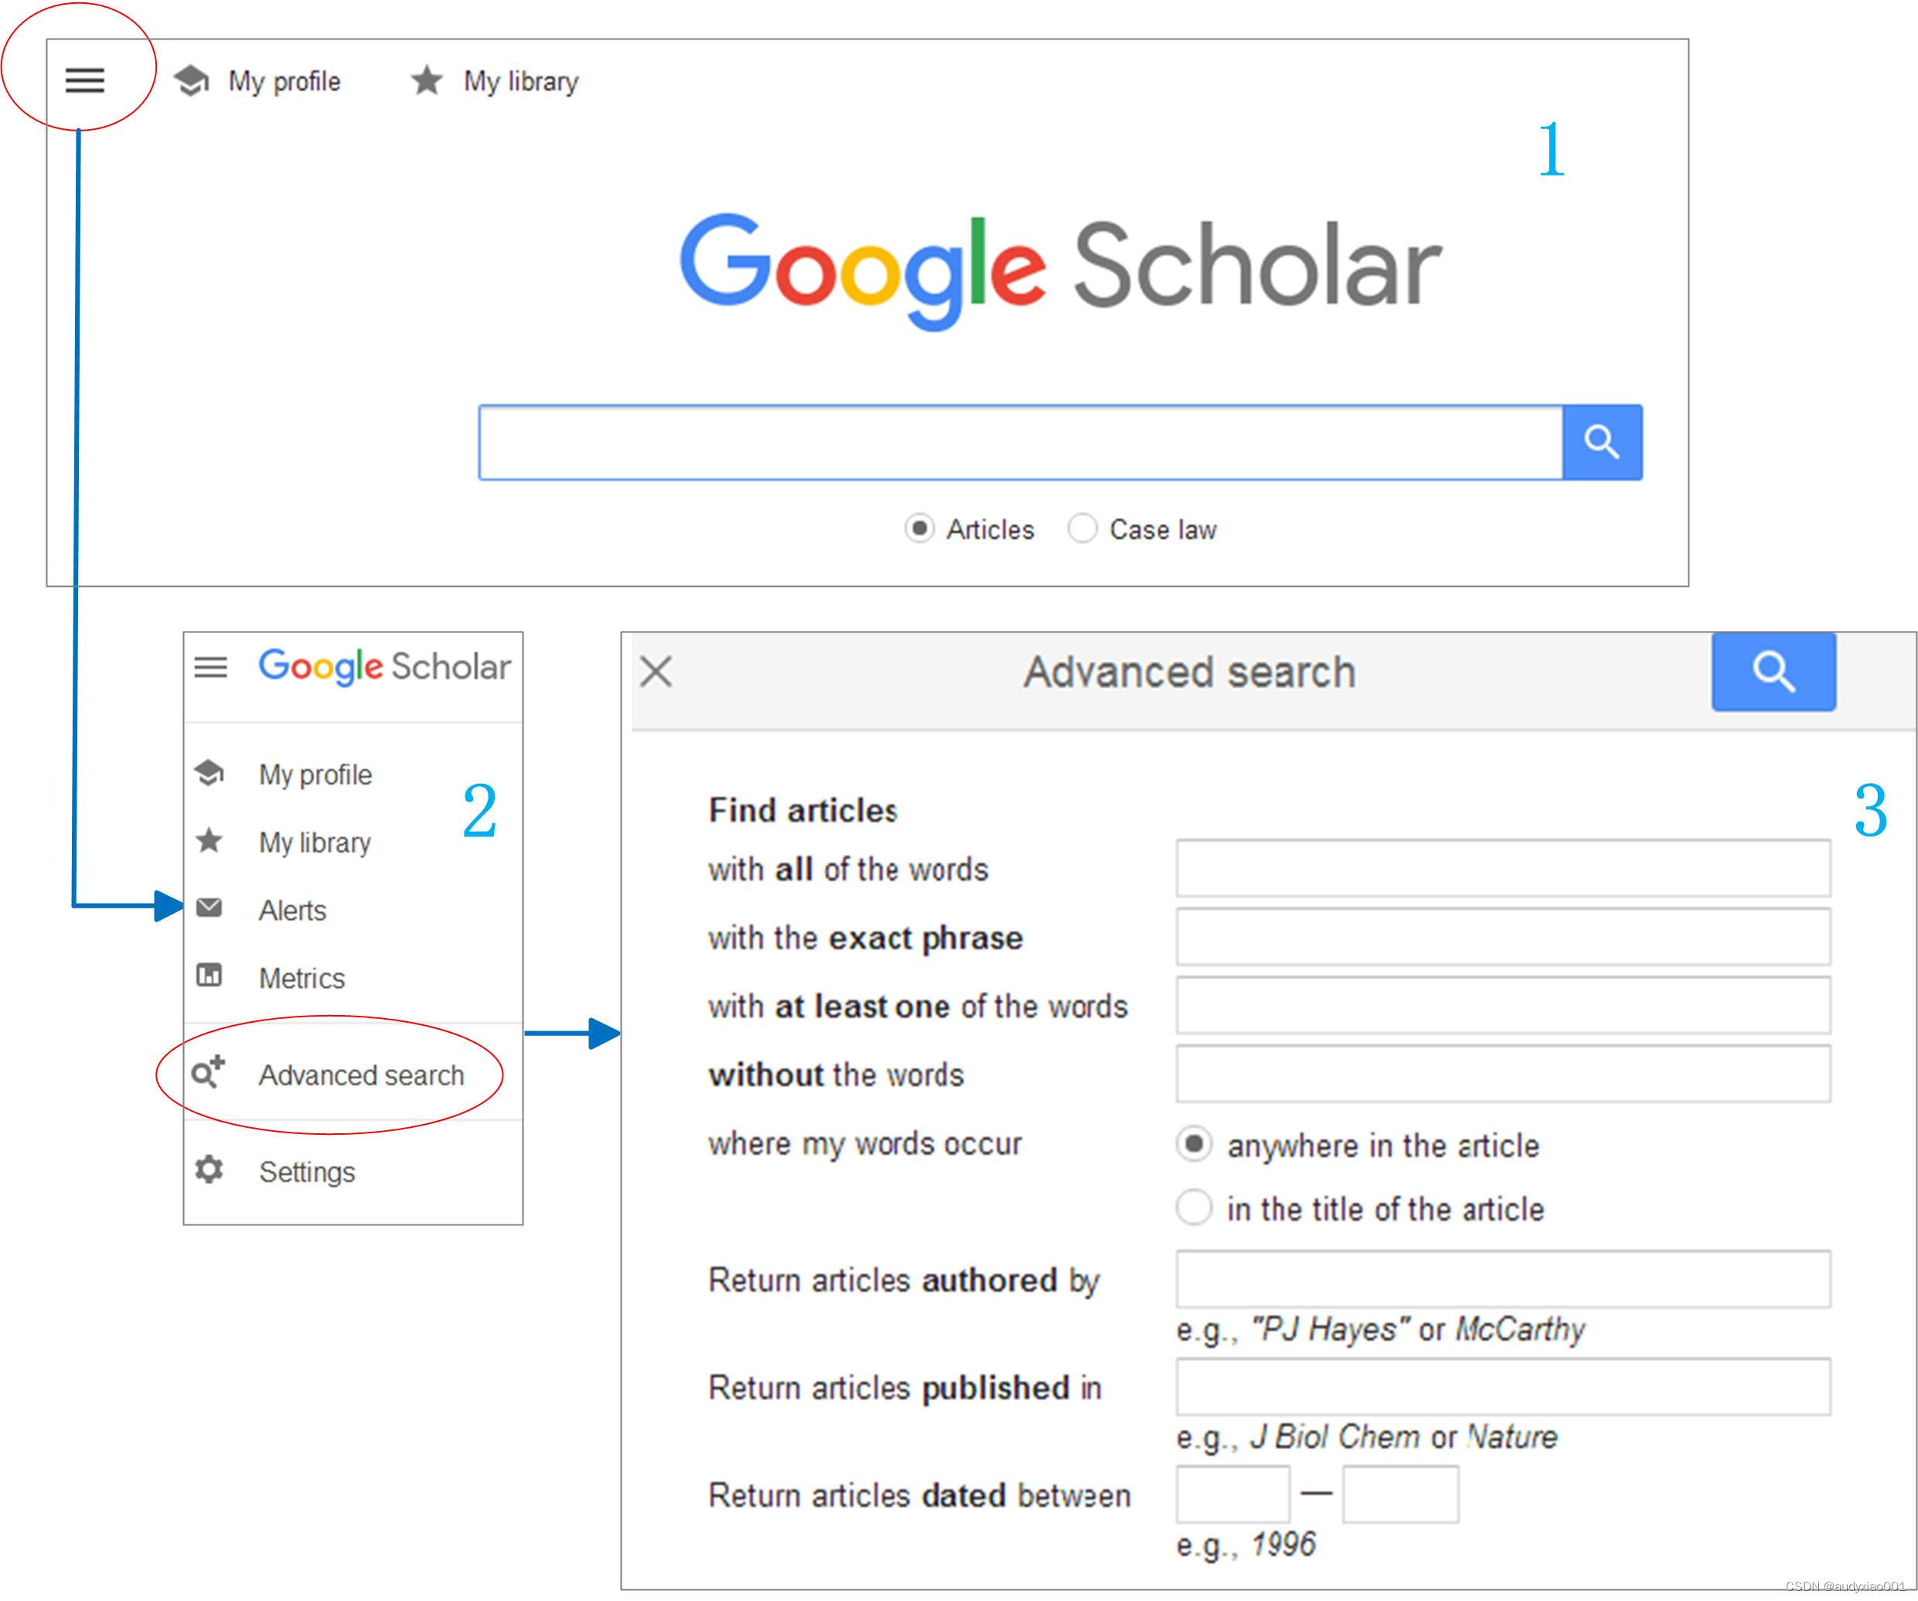
Task: Select the Articles radio button
Action: [919, 528]
